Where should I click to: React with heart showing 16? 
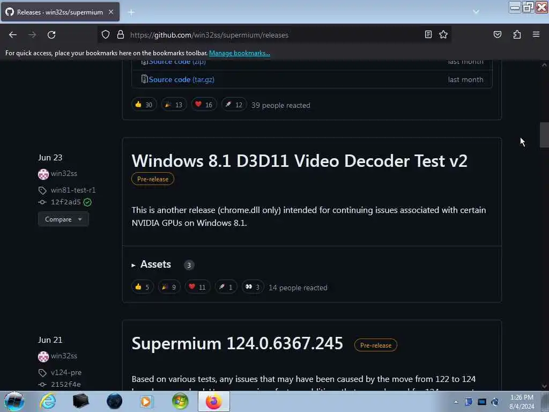point(204,105)
